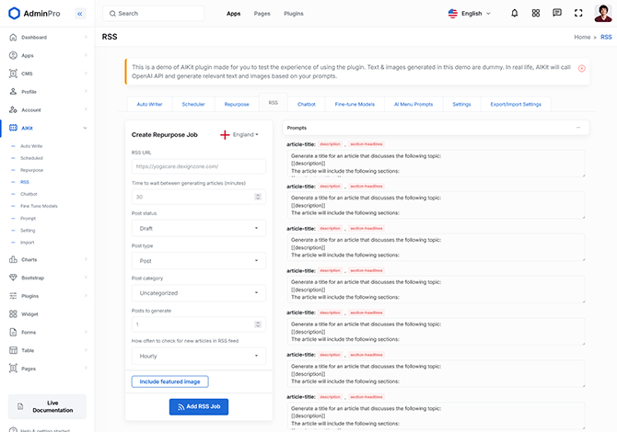Open the user avatar profile menu
617x432 pixels.
click(602, 14)
